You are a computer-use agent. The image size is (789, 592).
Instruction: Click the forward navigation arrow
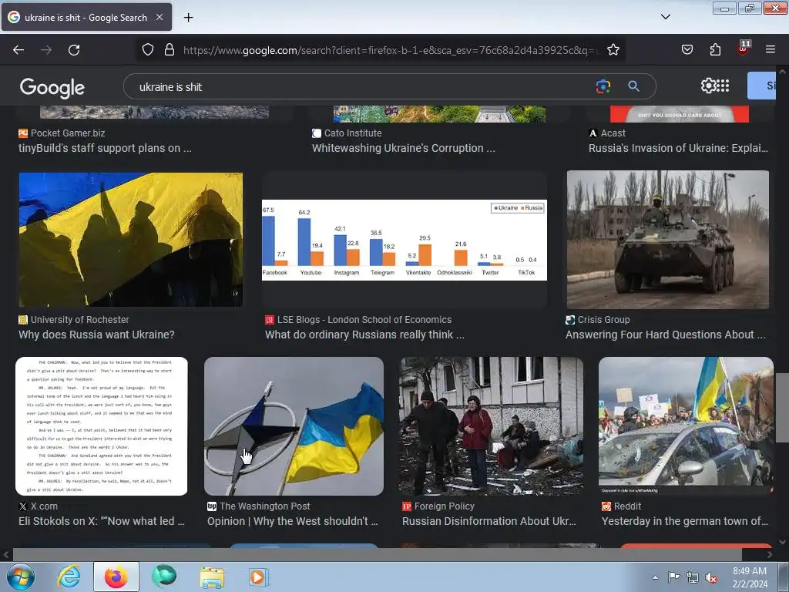[x=46, y=50]
